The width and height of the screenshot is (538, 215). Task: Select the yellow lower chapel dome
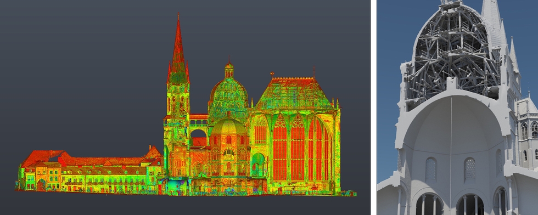tap(229, 127)
